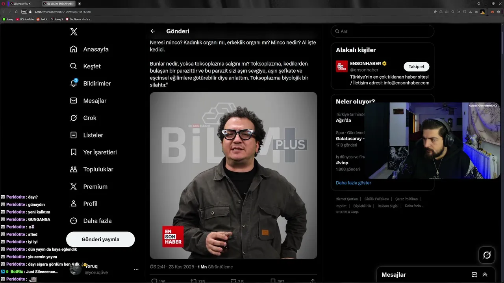Click the post timestamp ÖS 2:41

point(172,266)
